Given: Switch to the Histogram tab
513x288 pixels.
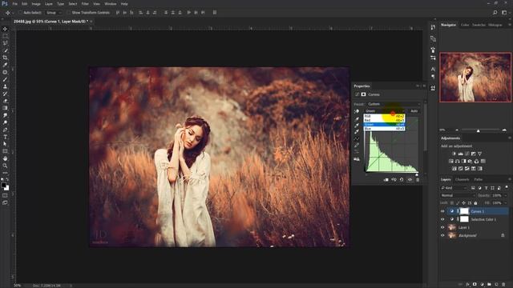Looking at the screenshot, I should pyautogui.click(x=495, y=25).
